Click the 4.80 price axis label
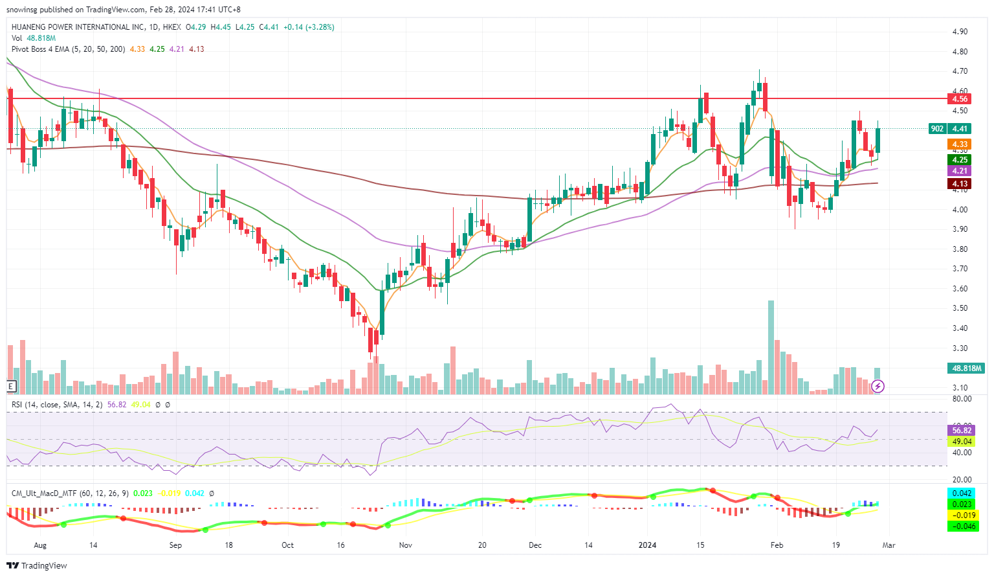This screenshot has height=577, width=994. point(960,52)
